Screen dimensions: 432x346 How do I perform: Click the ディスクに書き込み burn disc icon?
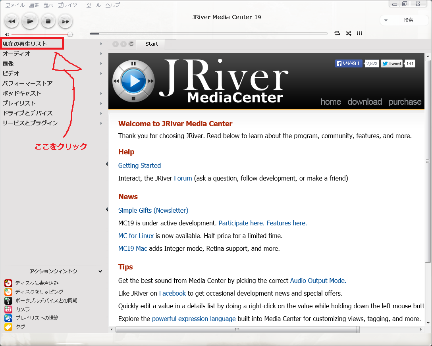(x=8, y=283)
